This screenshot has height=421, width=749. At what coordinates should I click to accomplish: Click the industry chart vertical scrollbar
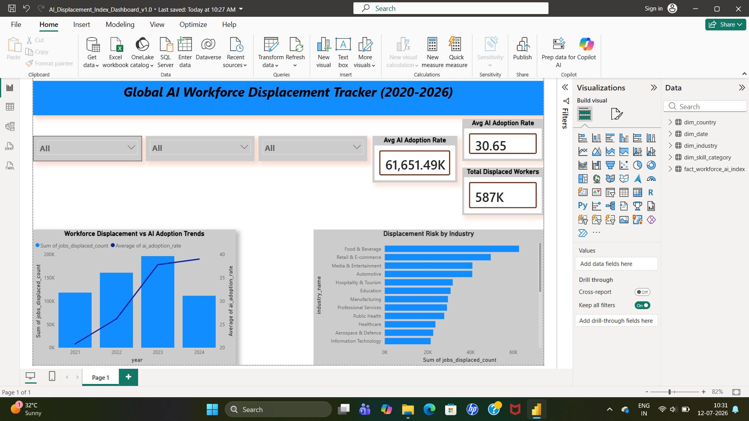pos(540,267)
